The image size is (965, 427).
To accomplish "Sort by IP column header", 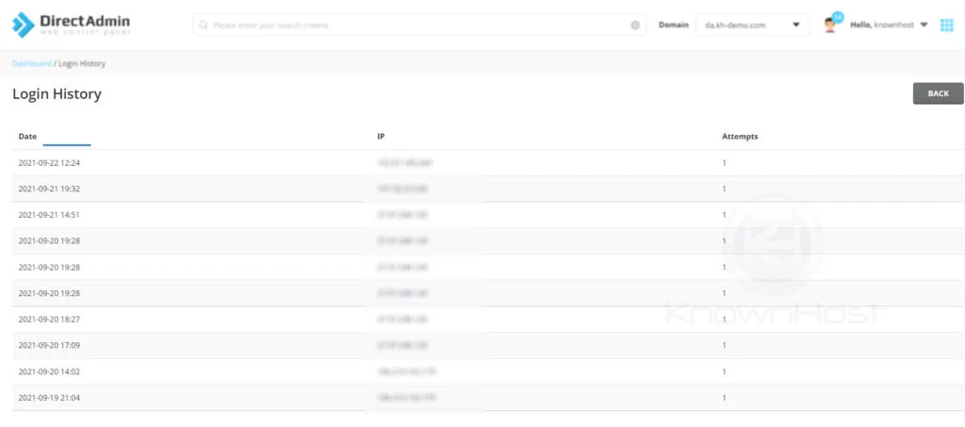I will coord(381,137).
